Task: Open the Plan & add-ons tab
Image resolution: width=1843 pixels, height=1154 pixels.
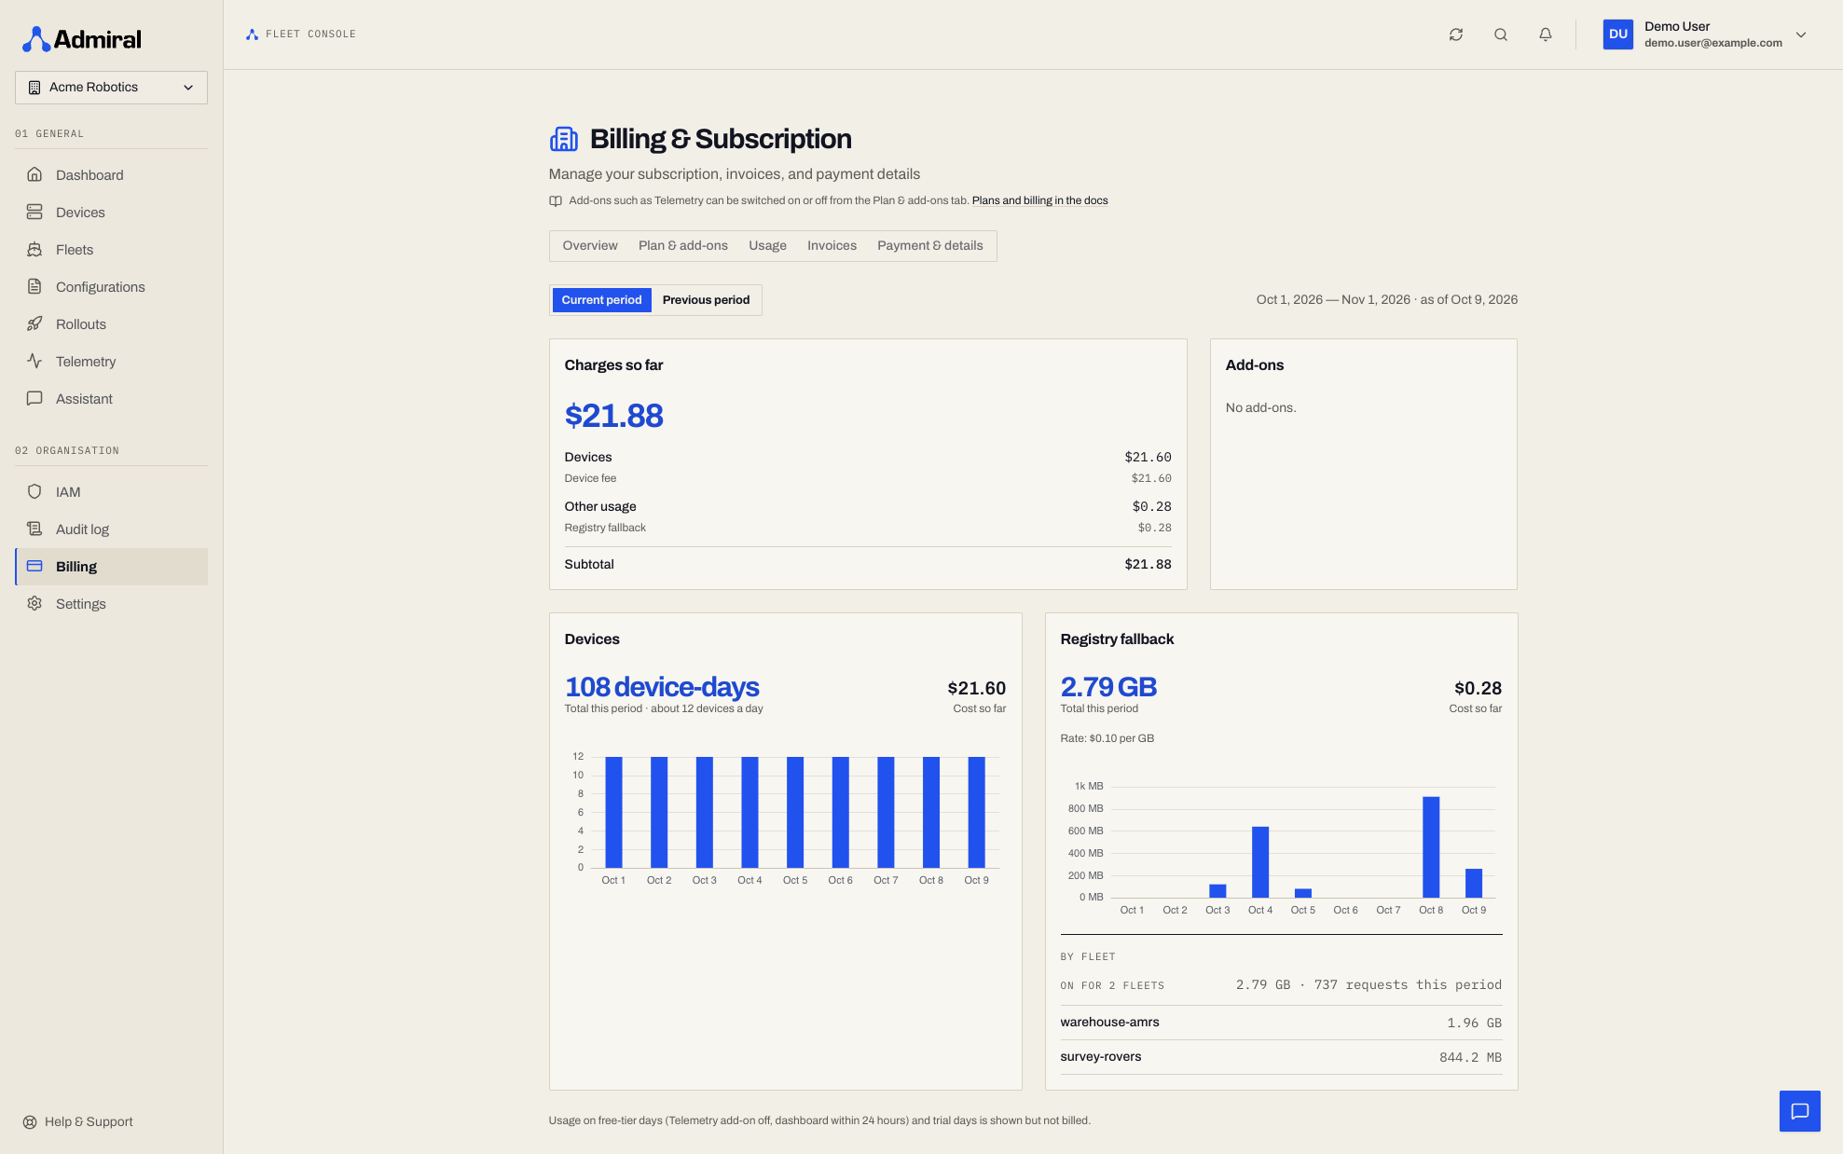Action: [682, 246]
